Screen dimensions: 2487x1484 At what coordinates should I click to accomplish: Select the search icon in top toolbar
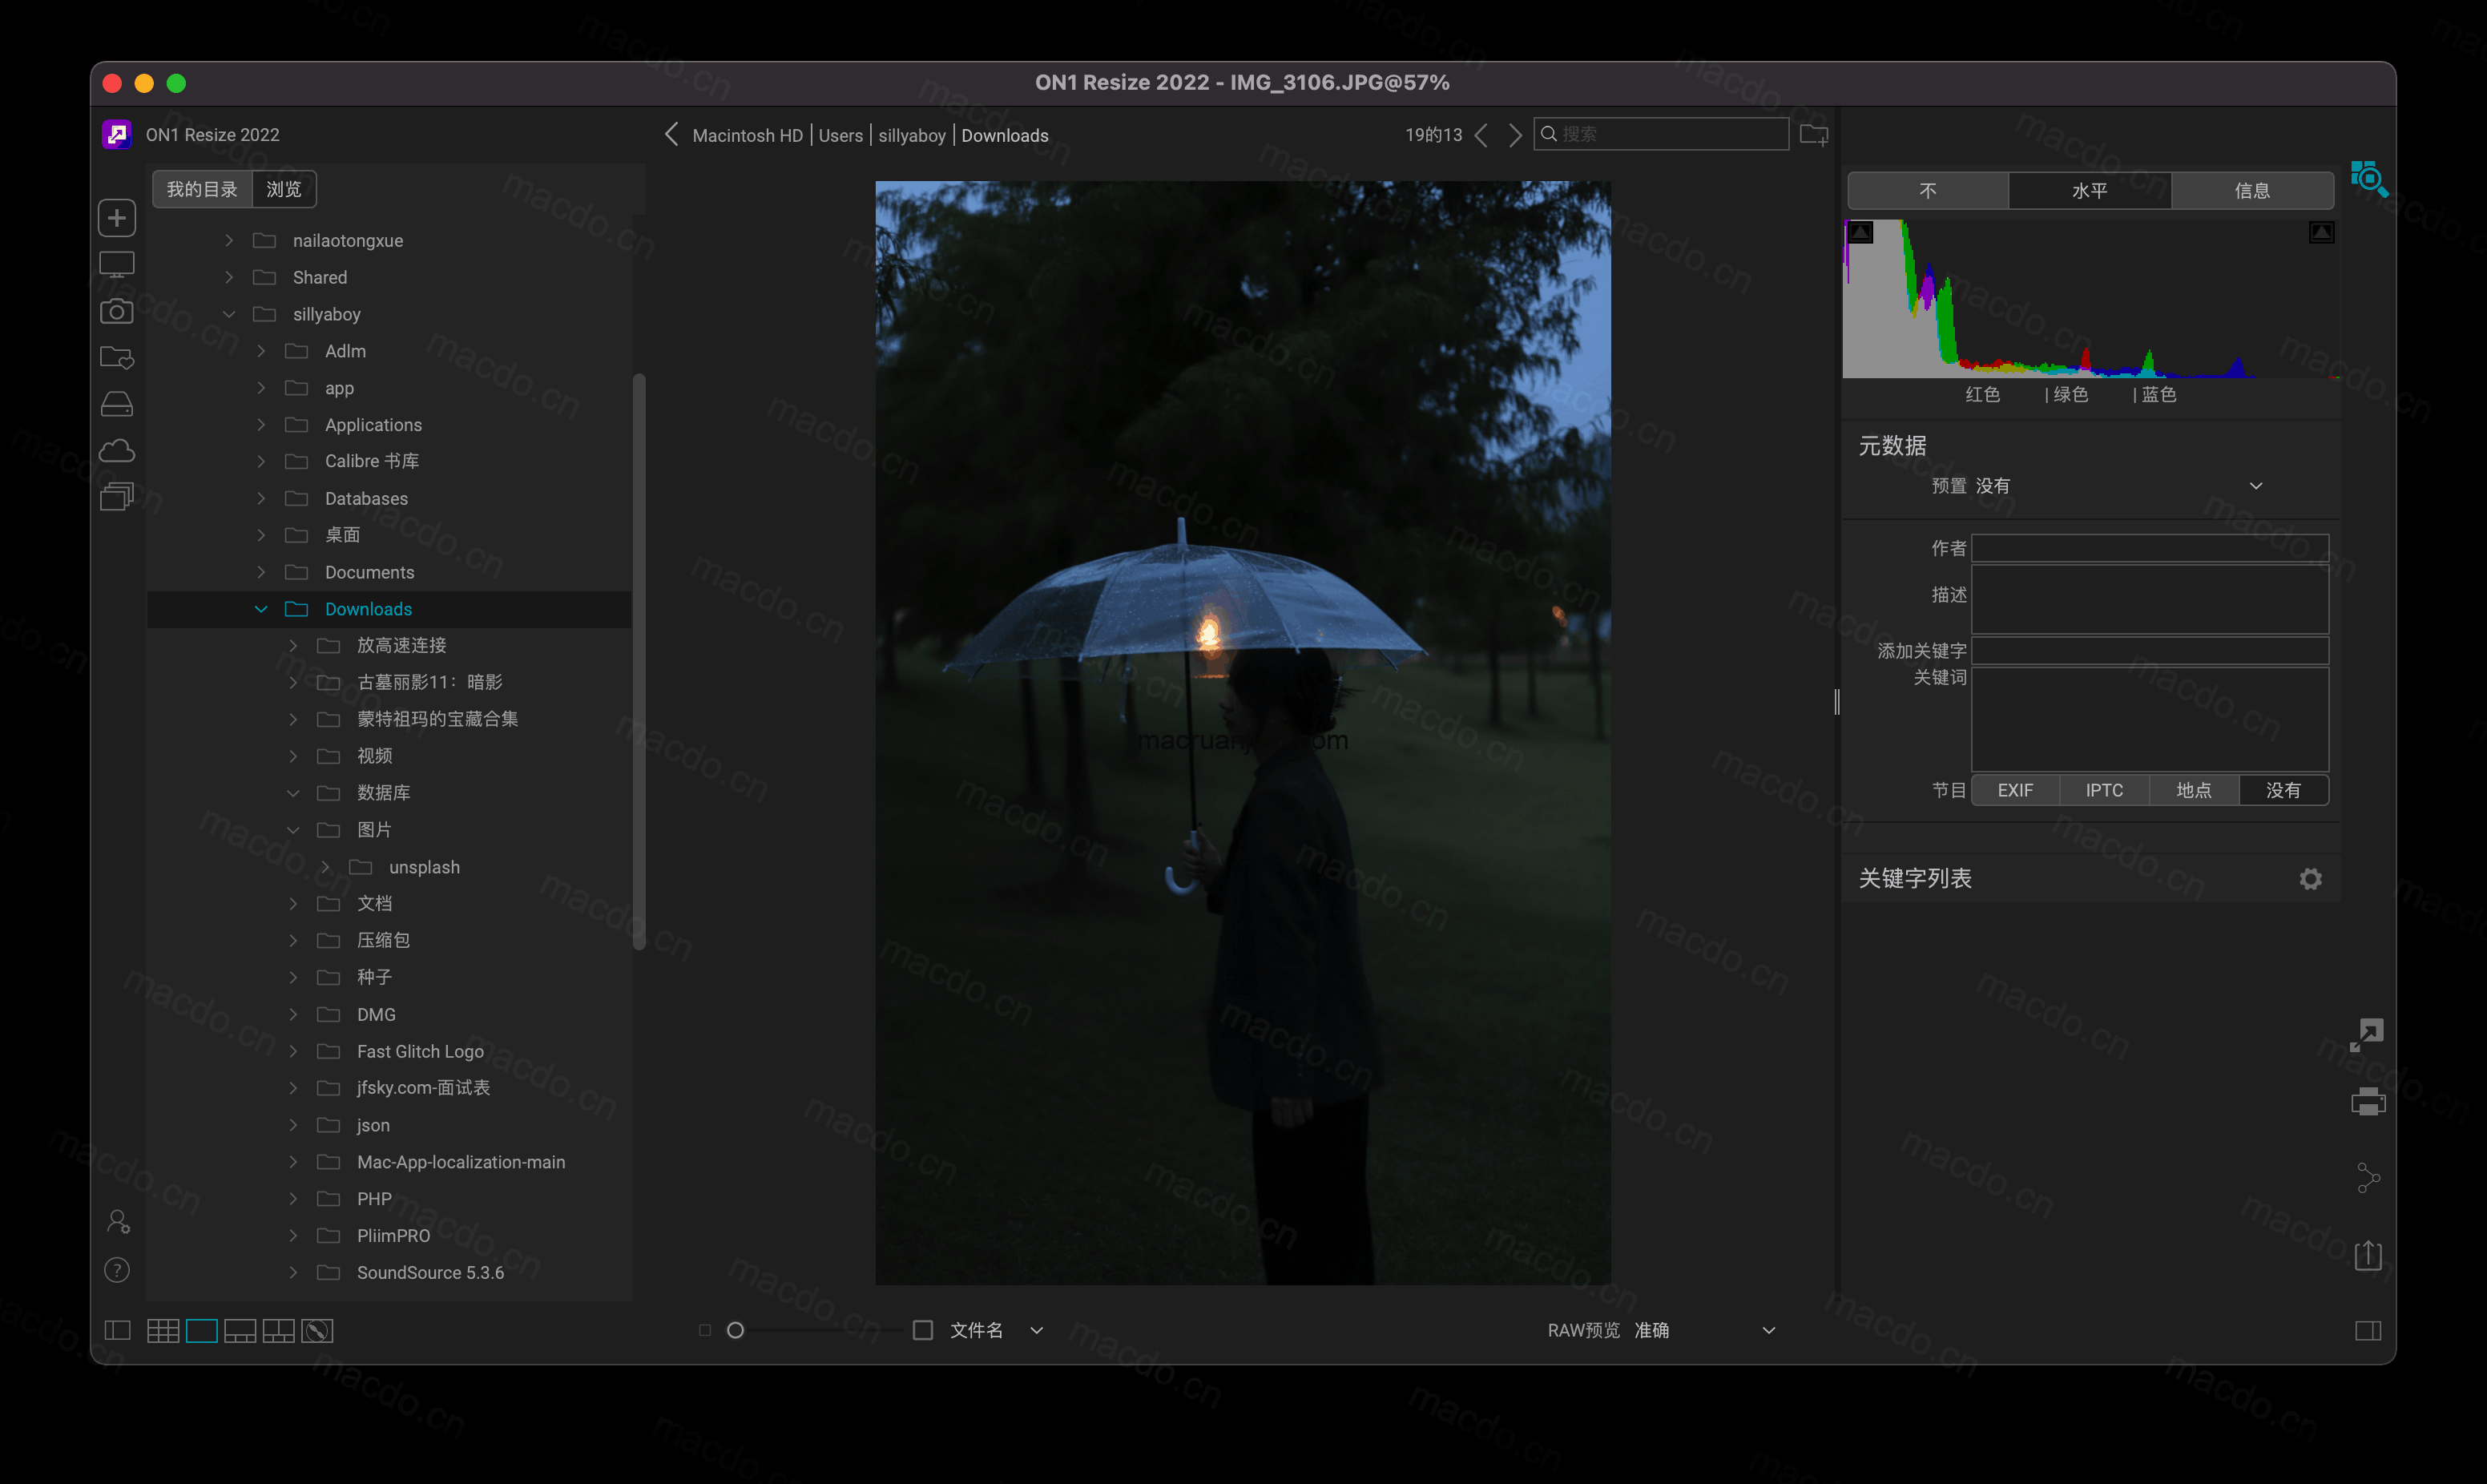pyautogui.click(x=1551, y=135)
